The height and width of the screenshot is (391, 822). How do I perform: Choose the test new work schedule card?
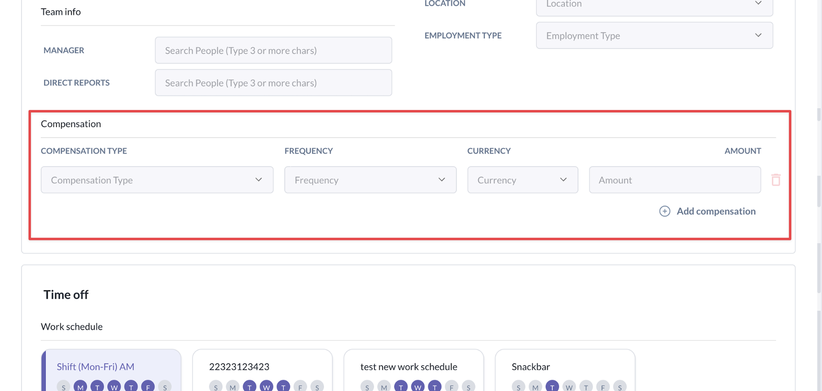tap(413, 367)
